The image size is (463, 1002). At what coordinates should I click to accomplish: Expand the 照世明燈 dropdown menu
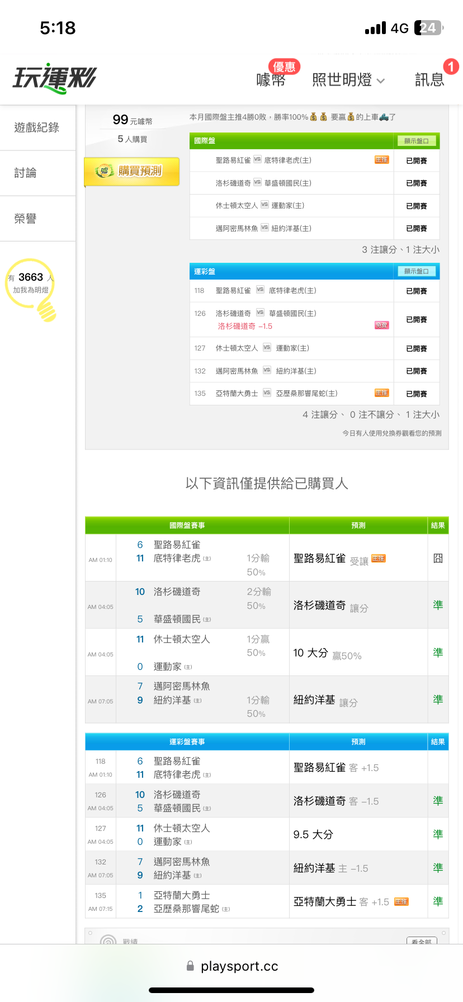[x=349, y=80]
